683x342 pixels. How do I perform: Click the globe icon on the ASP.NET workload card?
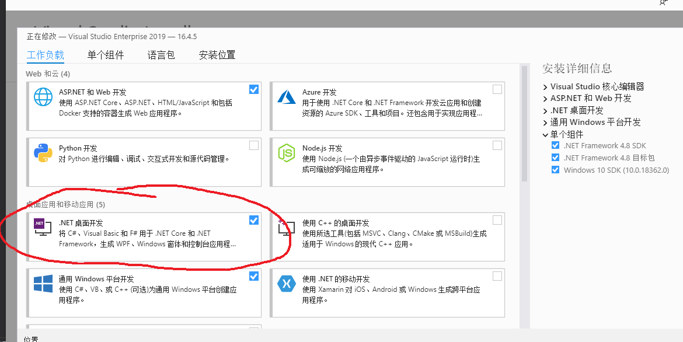43,97
